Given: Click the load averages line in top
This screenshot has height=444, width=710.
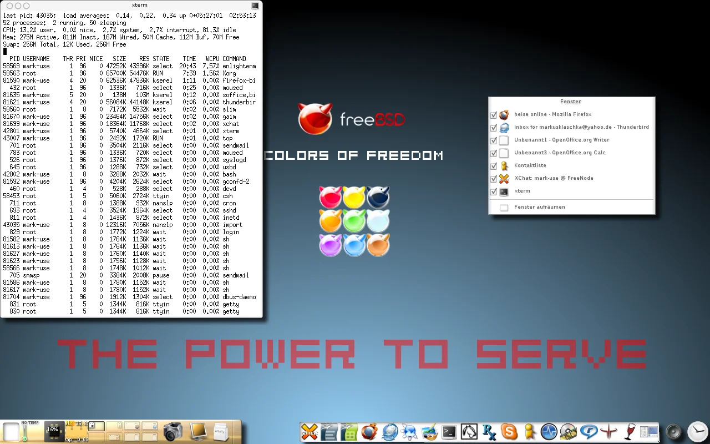Looking at the screenshot, I should tap(129, 16).
